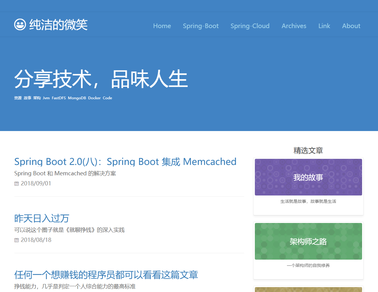Select the MongoDB tag
Image resolution: width=378 pixels, height=292 pixels.
(x=77, y=98)
